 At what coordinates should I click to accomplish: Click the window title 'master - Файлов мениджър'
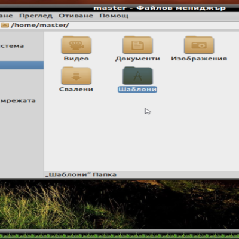[160, 8]
